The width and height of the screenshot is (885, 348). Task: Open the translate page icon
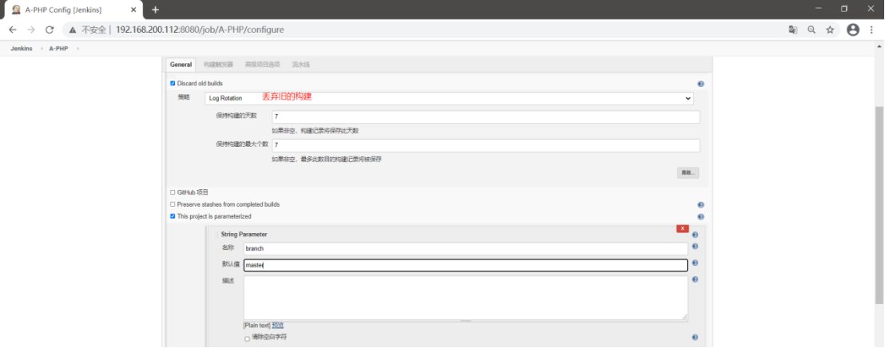pos(793,30)
